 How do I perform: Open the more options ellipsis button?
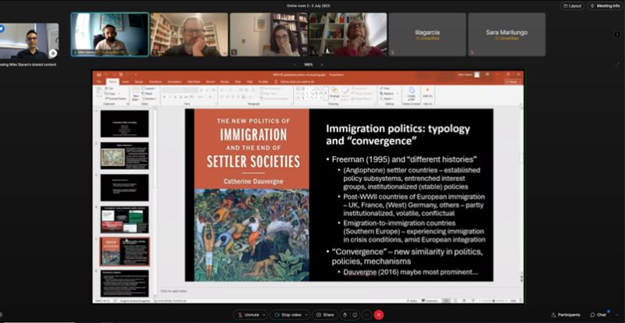366,314
